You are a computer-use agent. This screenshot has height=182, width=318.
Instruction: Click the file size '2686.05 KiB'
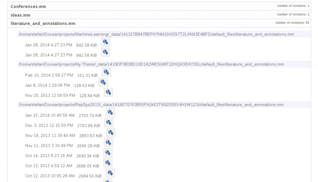(x=88, y=166)
